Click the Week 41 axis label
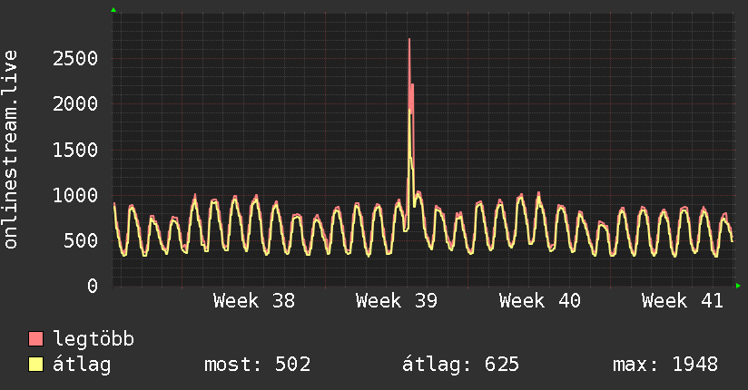 pyautogui.click(x=682, y=301)
